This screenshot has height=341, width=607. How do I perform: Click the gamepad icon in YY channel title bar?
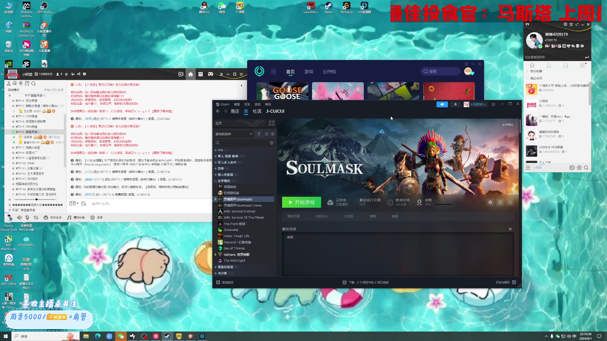pos(210,74)
